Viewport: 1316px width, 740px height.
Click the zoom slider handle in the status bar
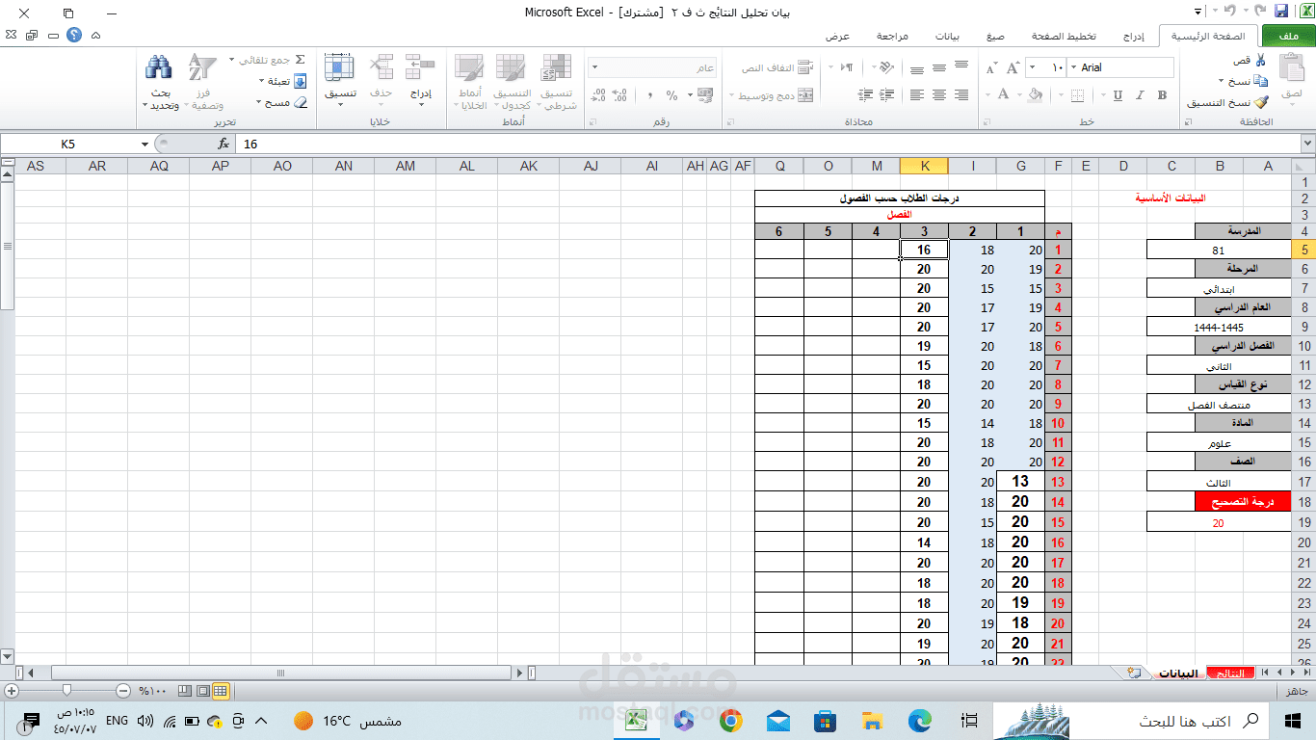(x=66, y=691)
